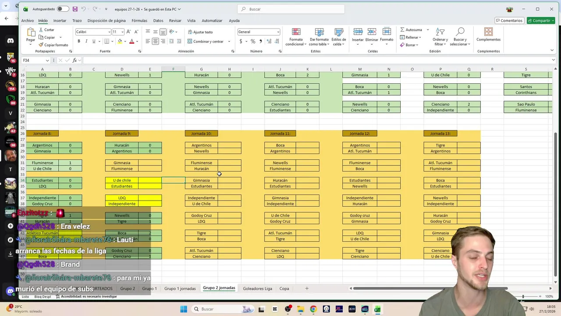Apply bold formatting
The height and width of the screenshot is (316, 561).
79,41
